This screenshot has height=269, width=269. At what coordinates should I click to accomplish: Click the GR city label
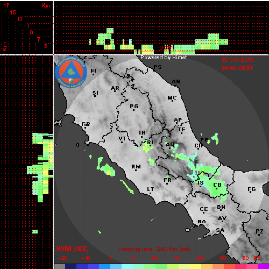(x=86, y=124)
